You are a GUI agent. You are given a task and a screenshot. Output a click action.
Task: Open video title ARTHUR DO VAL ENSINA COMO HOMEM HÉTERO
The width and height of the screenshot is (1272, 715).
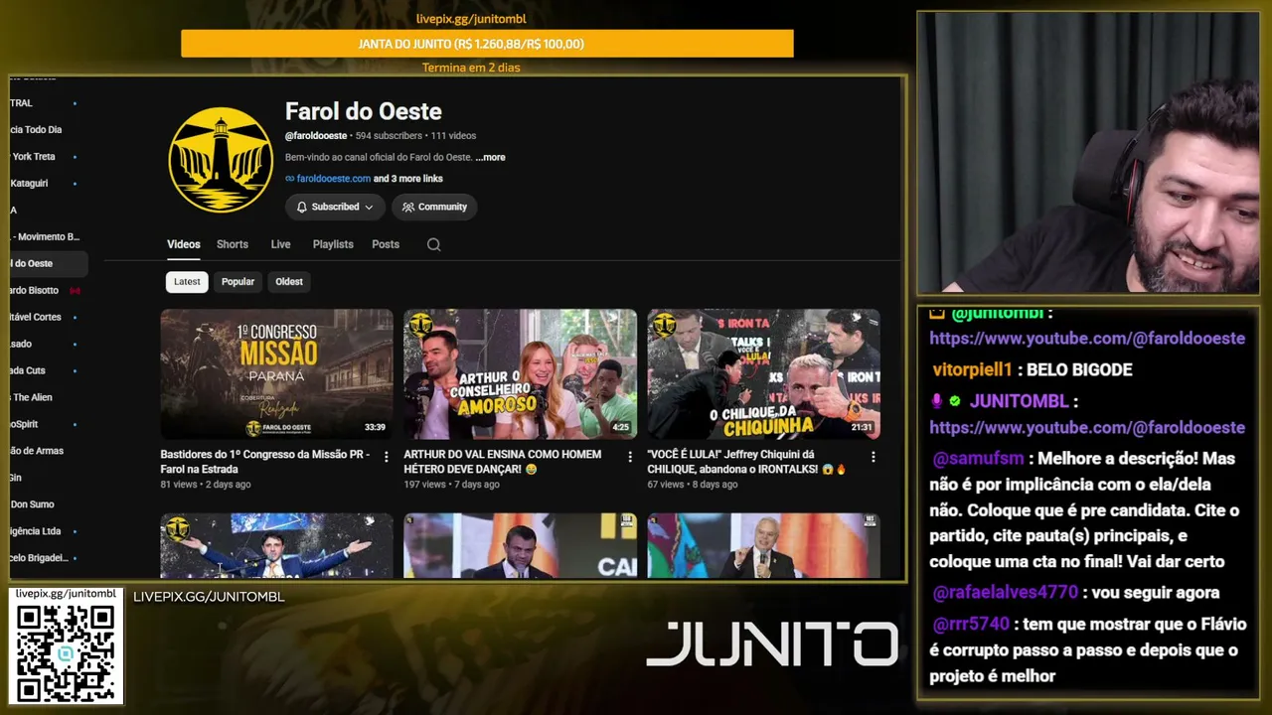[503, 462]
